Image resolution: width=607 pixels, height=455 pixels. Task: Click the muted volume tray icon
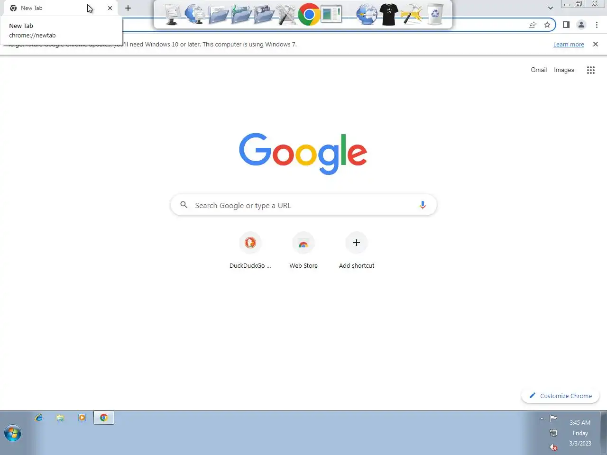point(553,447)
